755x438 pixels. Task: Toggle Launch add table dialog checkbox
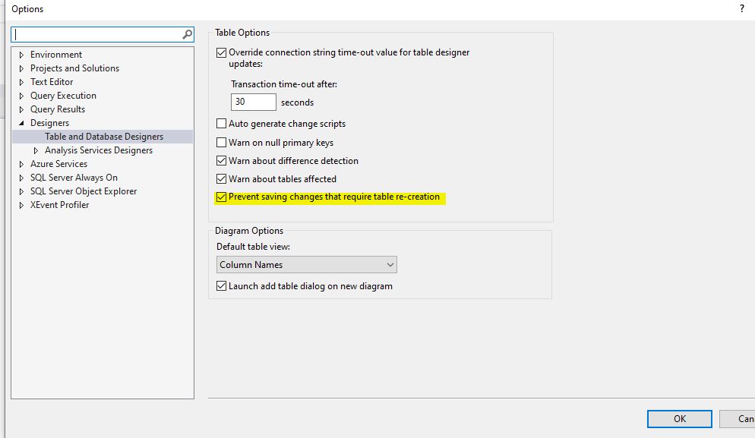(222, 286)
